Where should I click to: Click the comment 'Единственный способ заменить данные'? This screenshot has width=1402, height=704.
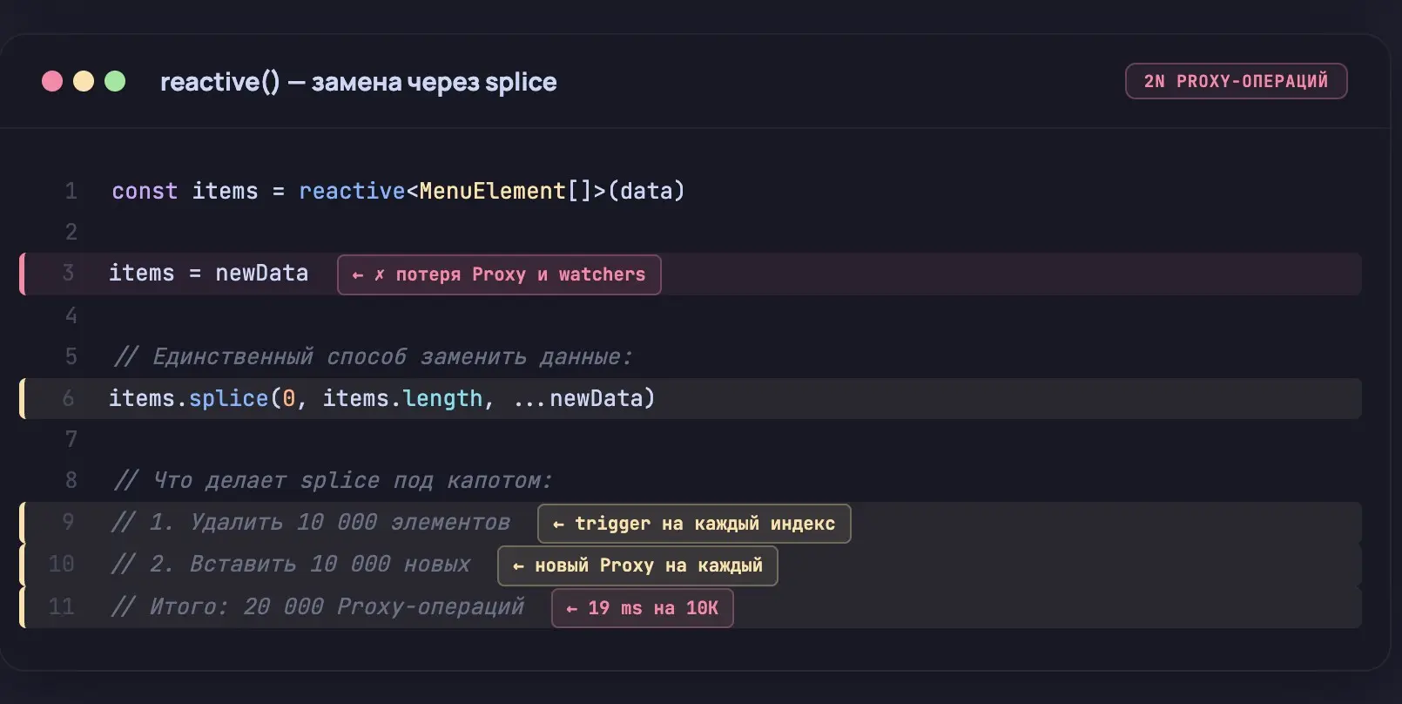(373, 357)
